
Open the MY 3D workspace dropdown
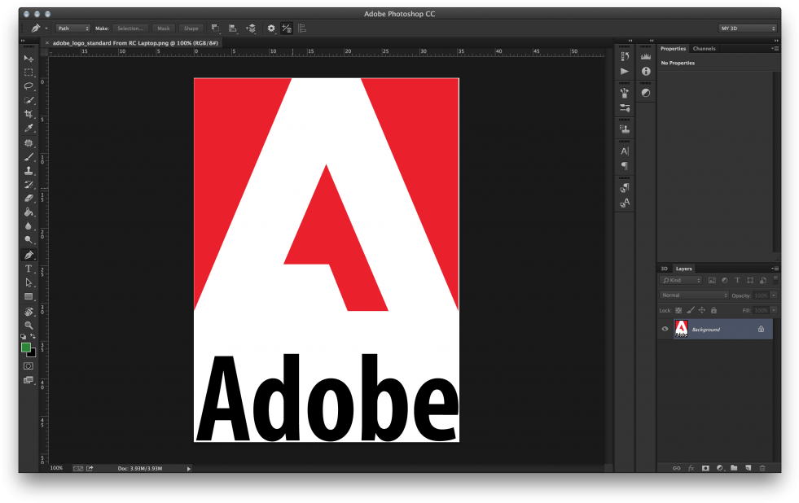(x=747, y=28)
